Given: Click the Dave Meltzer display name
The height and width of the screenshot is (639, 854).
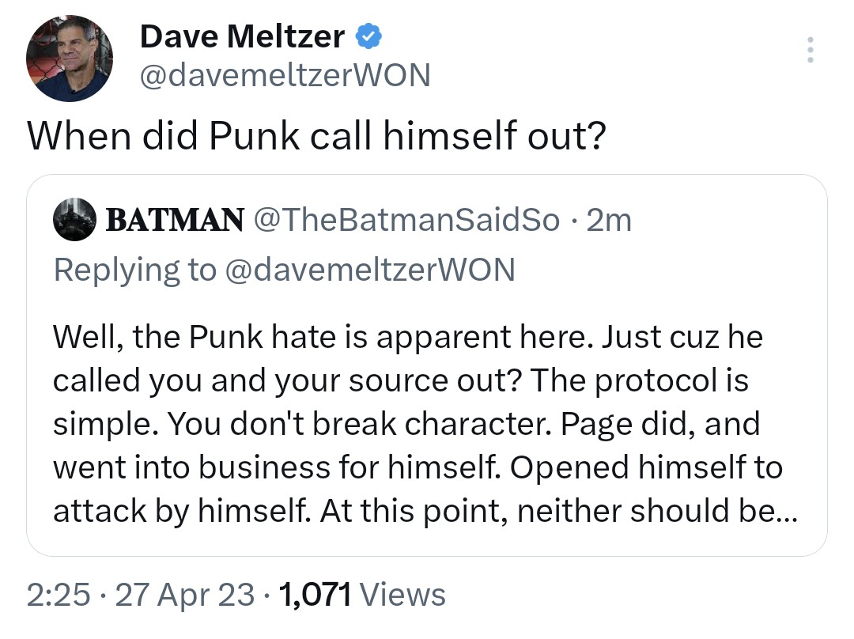Looking at the screenshot, I should [x=242, y=36].
